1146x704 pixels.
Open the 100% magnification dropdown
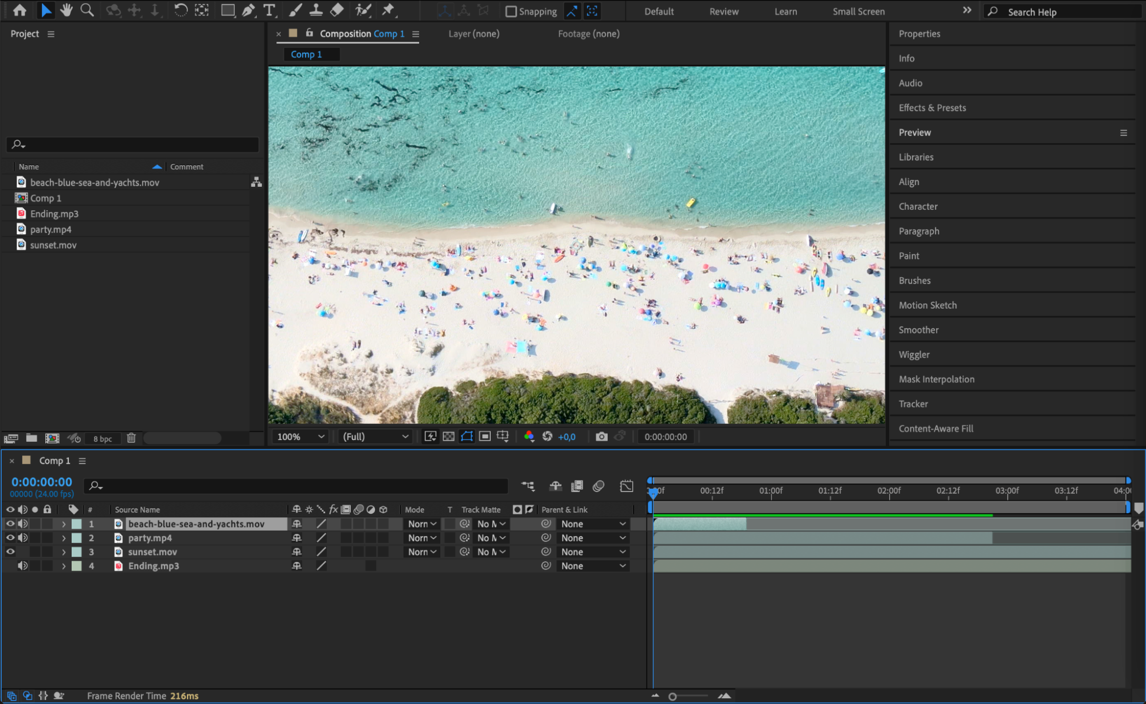[x=300, y=436]
